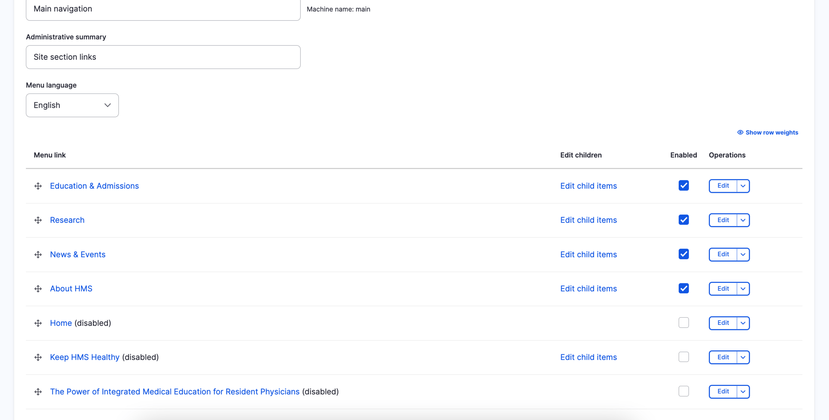The height and width of the screenshot is (420, 829).
Task: Expand operations arrow for Research row
Action: click(x=743, y=220)
